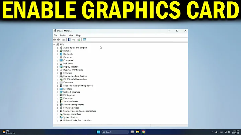Open Task View from the taskbar
Image resolution: width=241 pixels, height=135 pixels.
pos(132,132)
